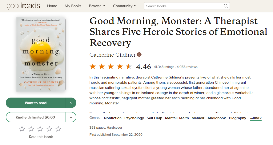Click the Want to read button
Image resolution: width=273 pixels, height=145 pixels.
click(x=36, y=103)
